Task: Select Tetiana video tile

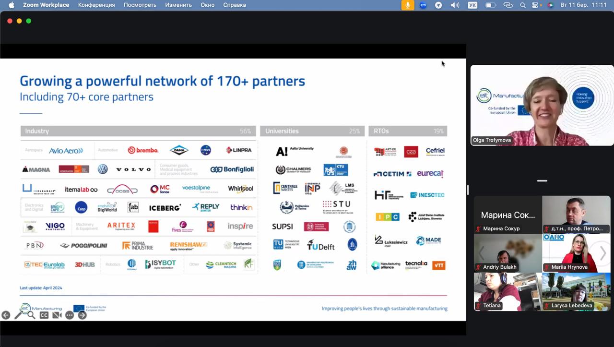Action: coord(508,291)
